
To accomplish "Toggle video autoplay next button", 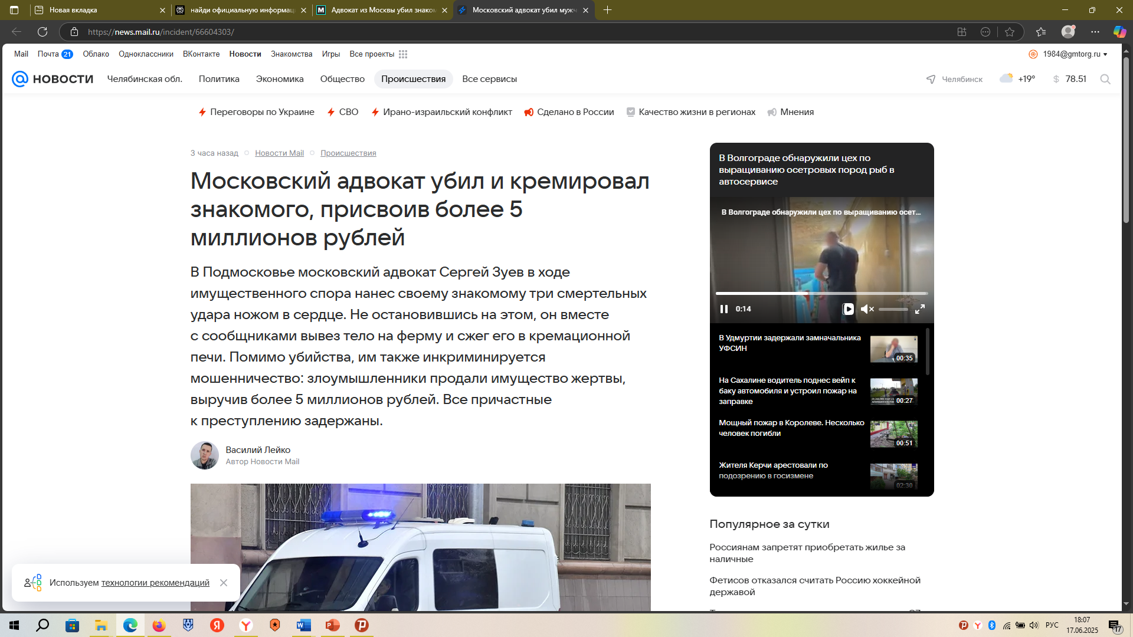I will (x=848, y=309).
